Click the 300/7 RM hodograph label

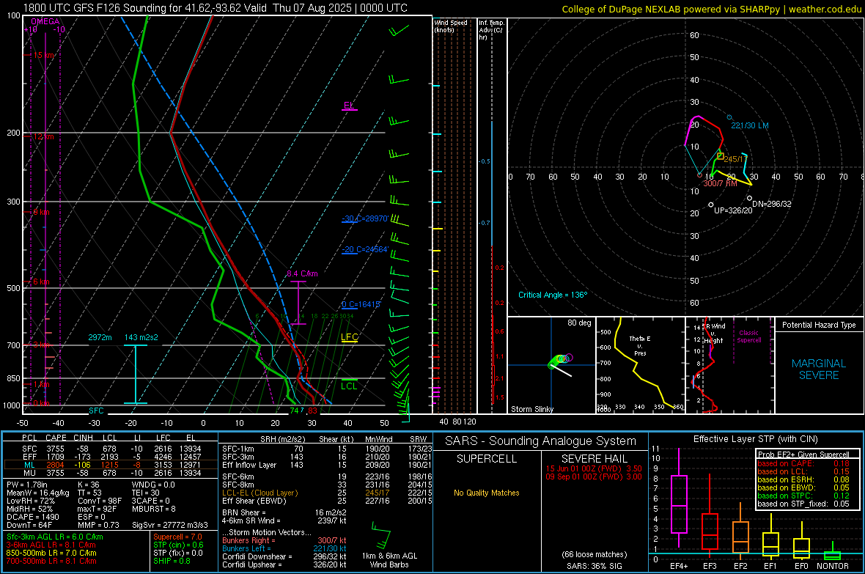coord(720,183)
